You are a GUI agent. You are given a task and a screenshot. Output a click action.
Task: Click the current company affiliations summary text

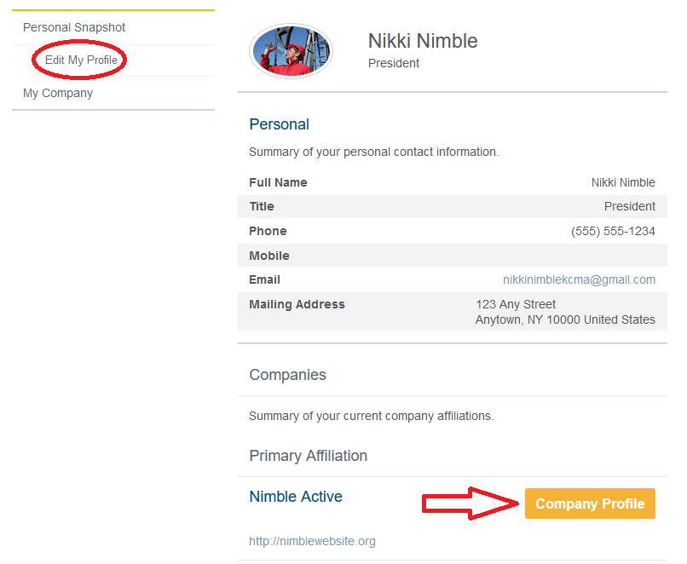tap(371, 416)
